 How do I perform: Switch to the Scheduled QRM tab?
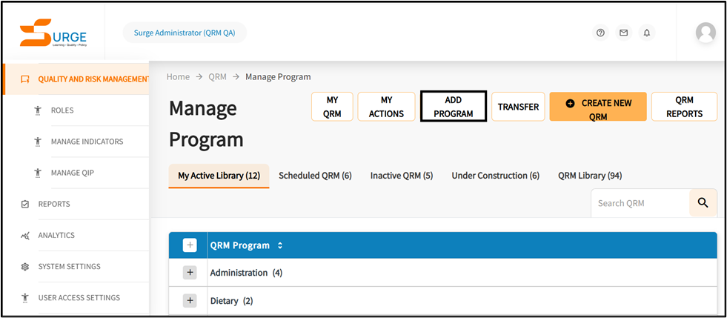point(315,176)
